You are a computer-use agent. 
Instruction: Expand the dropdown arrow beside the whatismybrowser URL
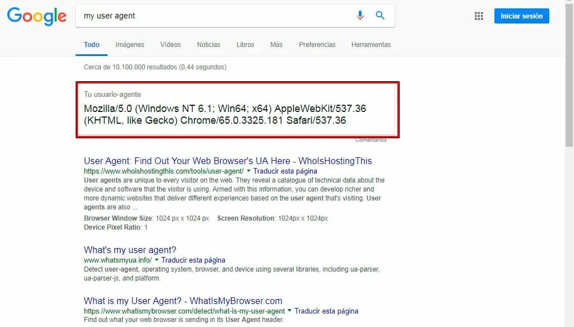coord(290,311)
